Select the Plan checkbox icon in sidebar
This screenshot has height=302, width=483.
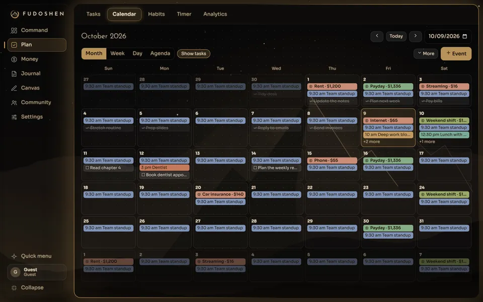click(x=14, y=45)
